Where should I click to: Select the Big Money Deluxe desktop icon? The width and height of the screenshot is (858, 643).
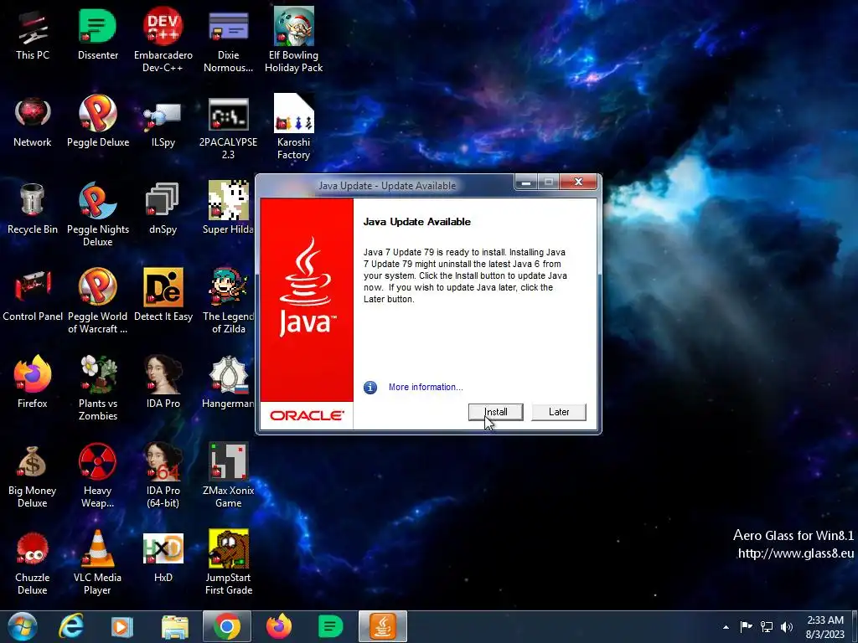point(33,476)
